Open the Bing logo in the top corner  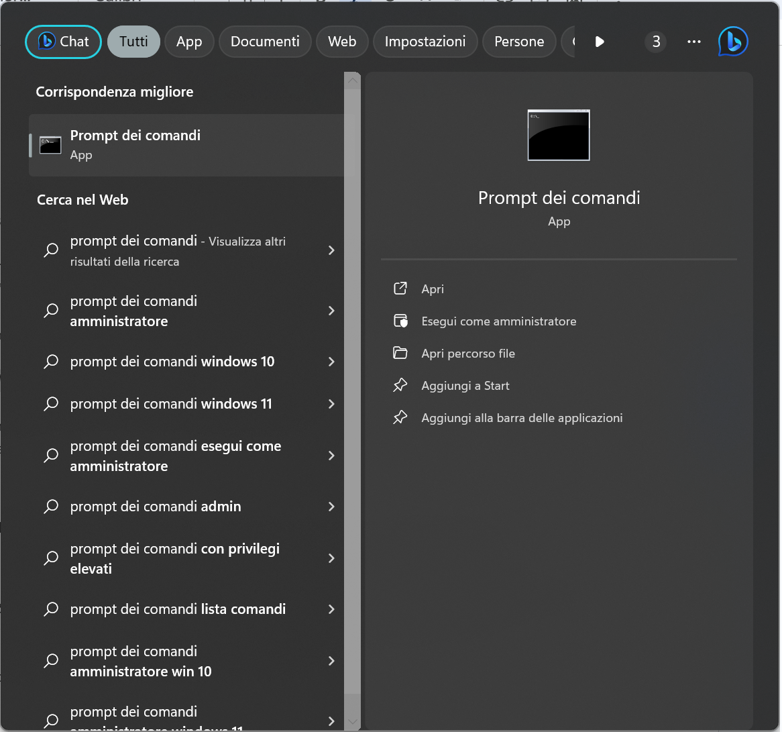[732, 41]
